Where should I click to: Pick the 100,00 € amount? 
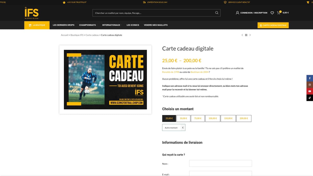tap(213, 118)
